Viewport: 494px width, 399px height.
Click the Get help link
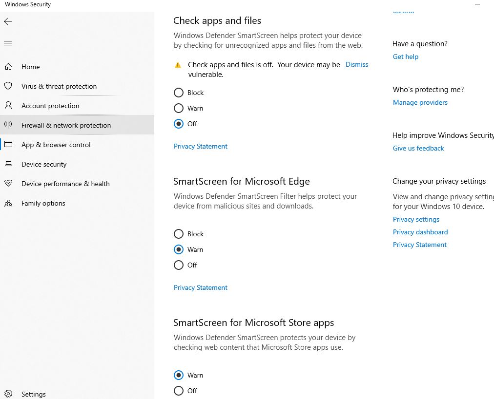(x=406, y=57)
